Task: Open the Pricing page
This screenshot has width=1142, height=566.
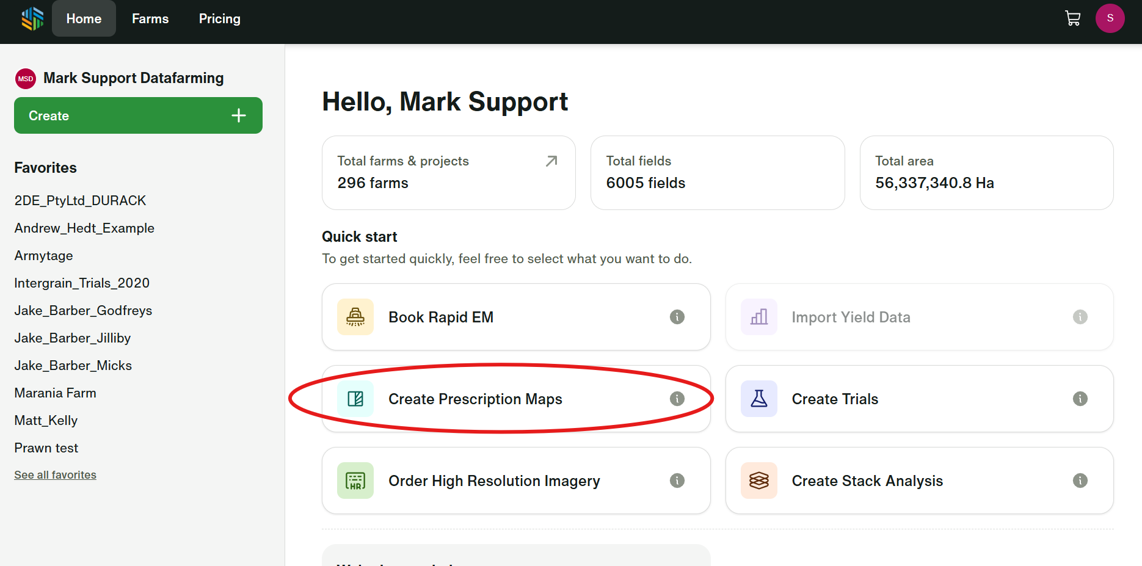Action: 219,19
